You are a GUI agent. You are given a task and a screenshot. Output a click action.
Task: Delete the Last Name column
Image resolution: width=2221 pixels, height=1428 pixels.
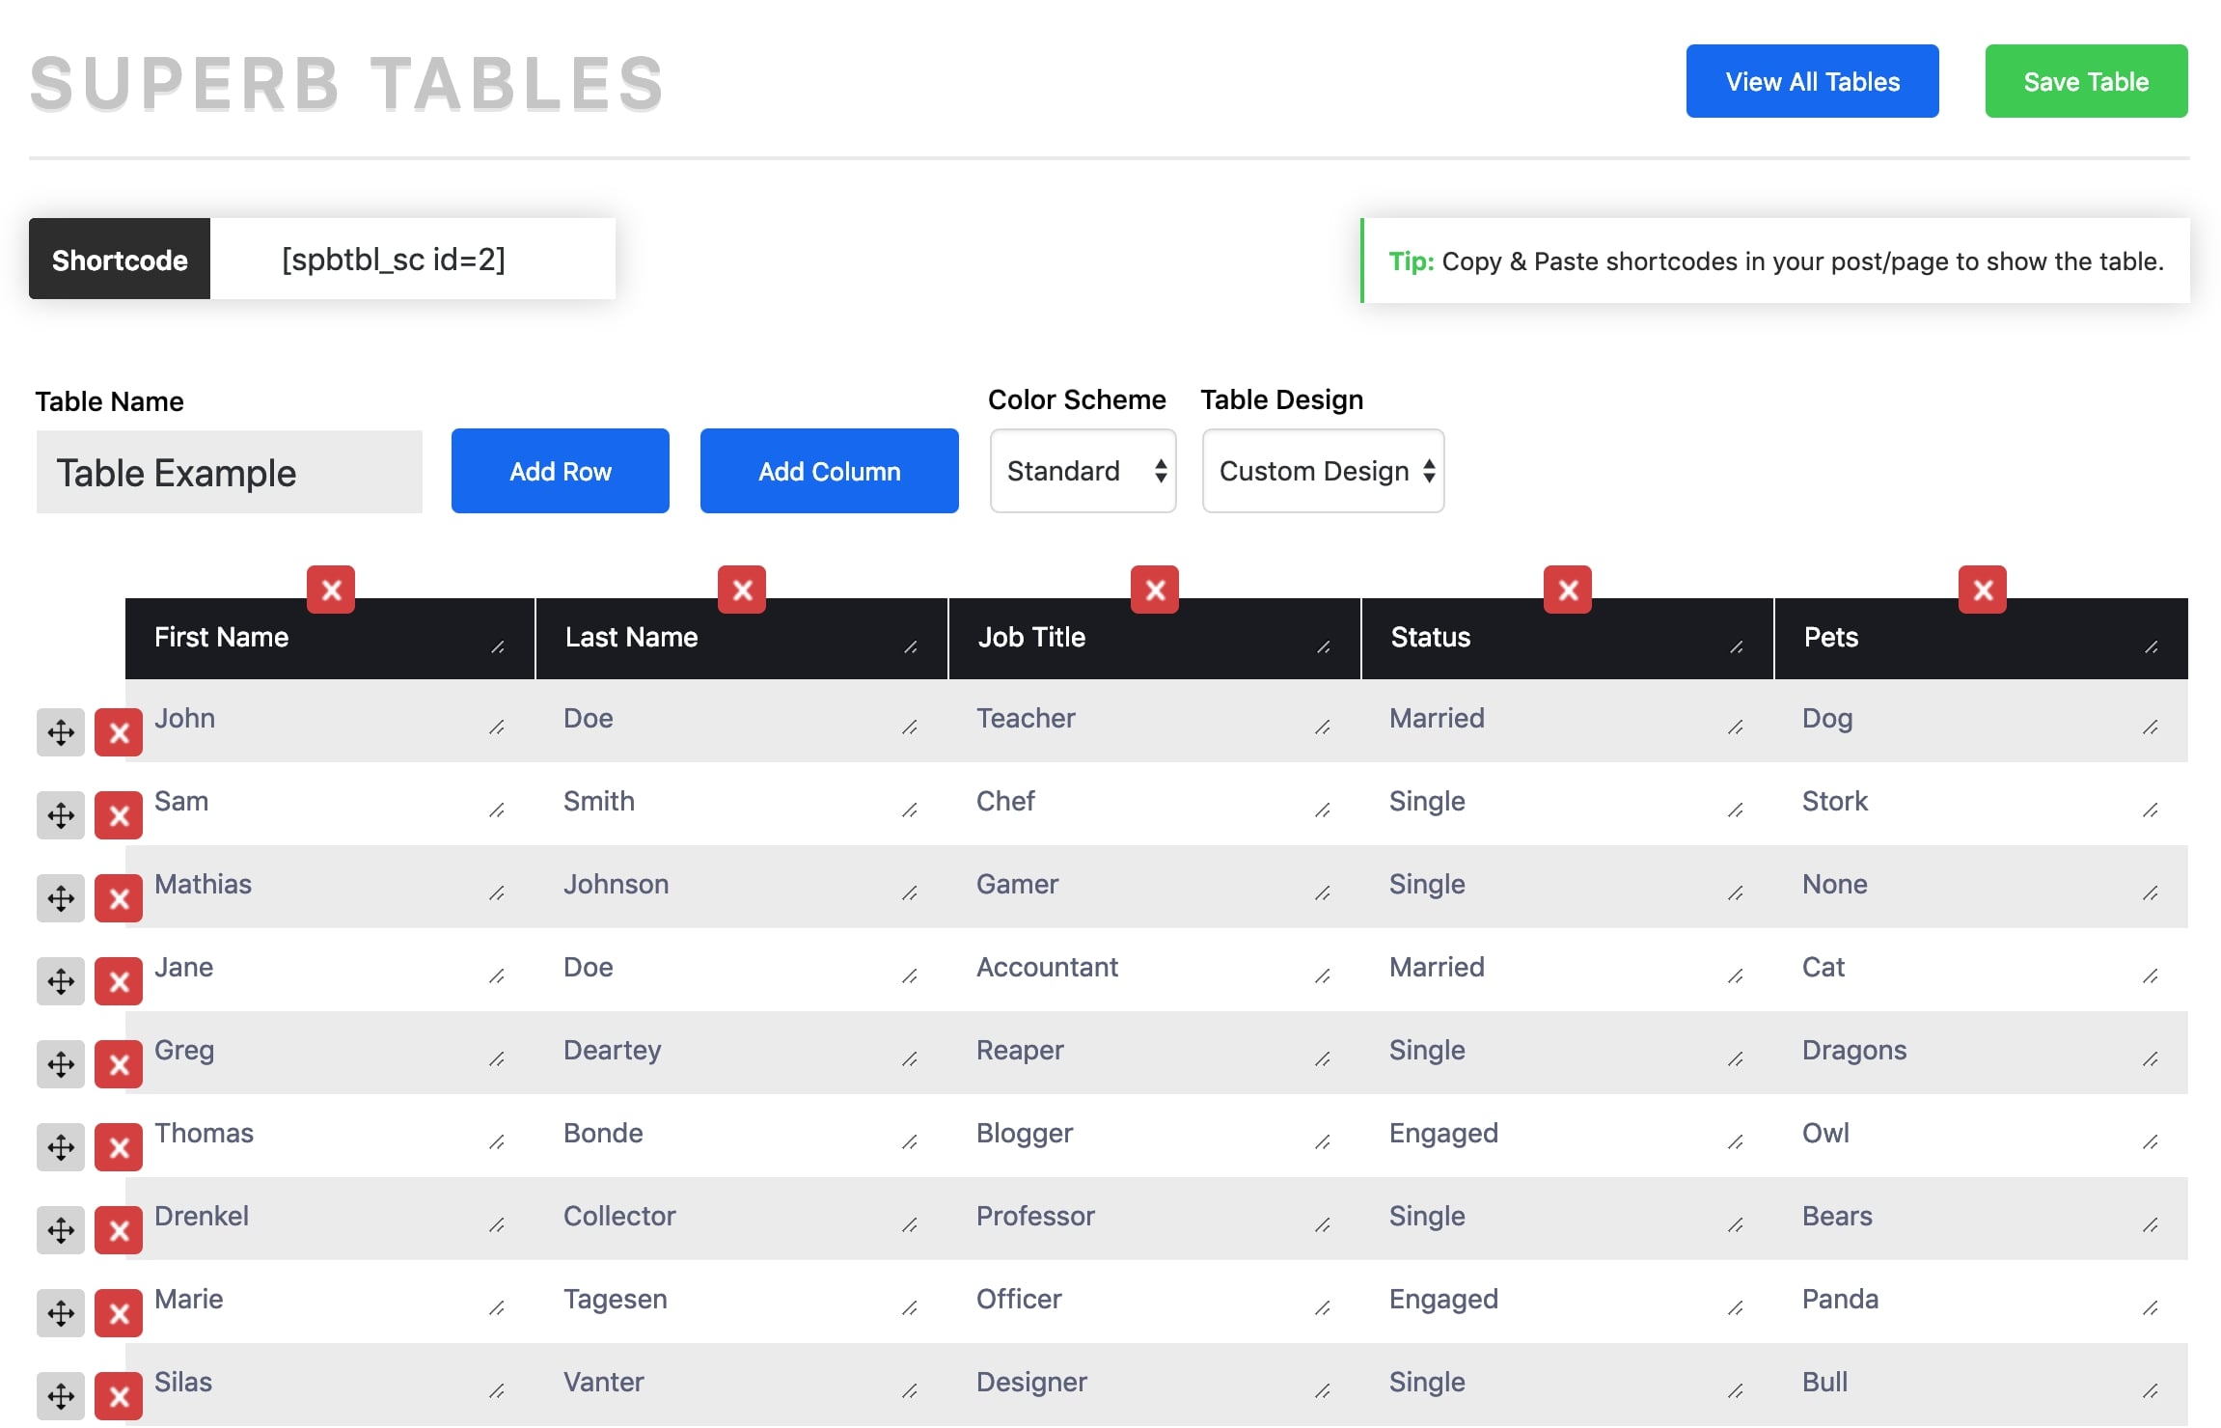pos(741,590)
